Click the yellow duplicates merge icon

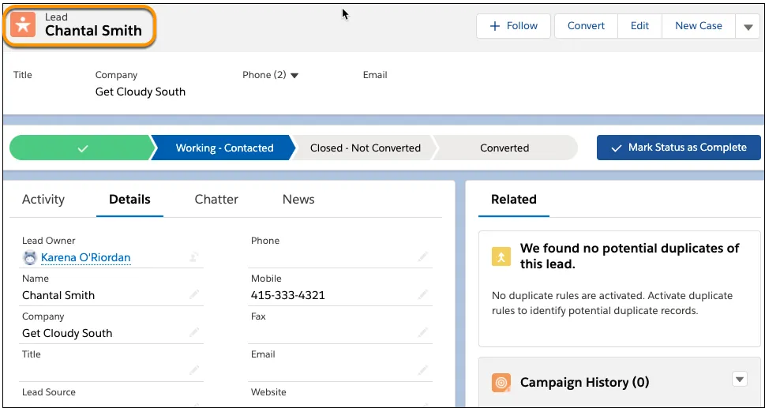(x=501, y=256)
